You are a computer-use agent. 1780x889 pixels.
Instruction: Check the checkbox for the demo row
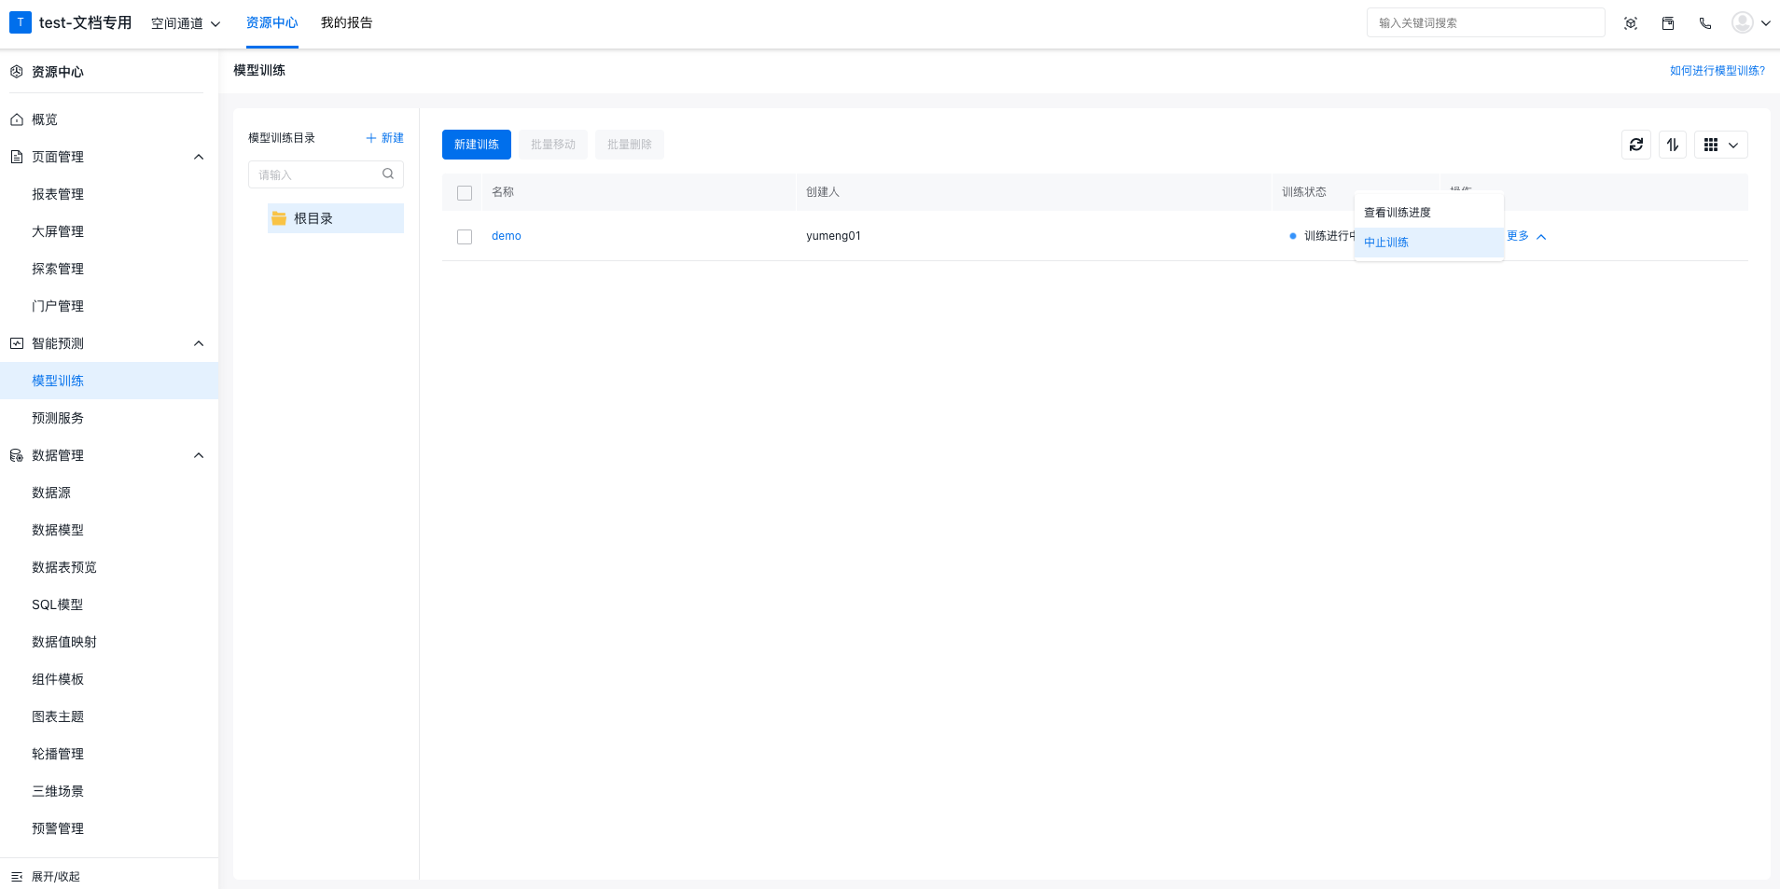point(465,237)
